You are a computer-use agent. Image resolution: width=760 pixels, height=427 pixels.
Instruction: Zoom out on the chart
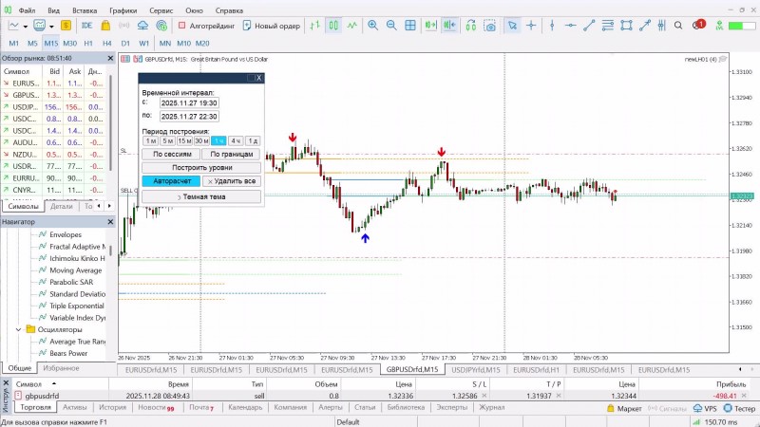pos(391,26)
